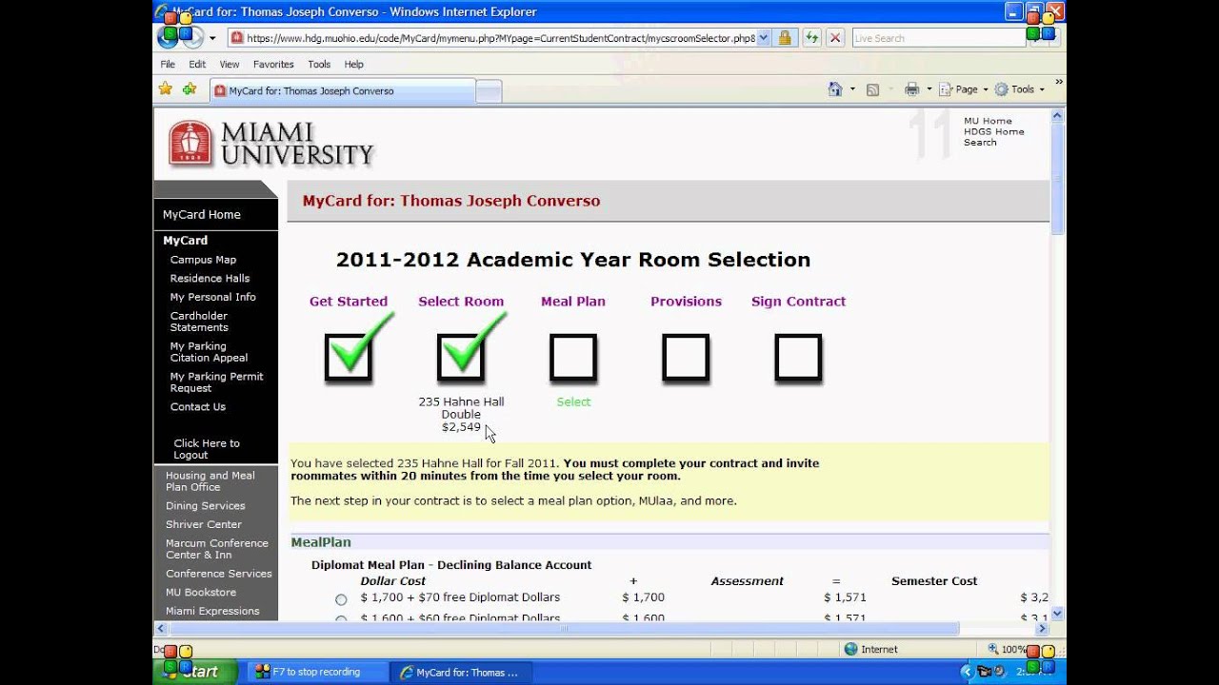Click the Sign Contract step heading
The width and height of the screenshot is (1219, 685).
tap(798, 302)
